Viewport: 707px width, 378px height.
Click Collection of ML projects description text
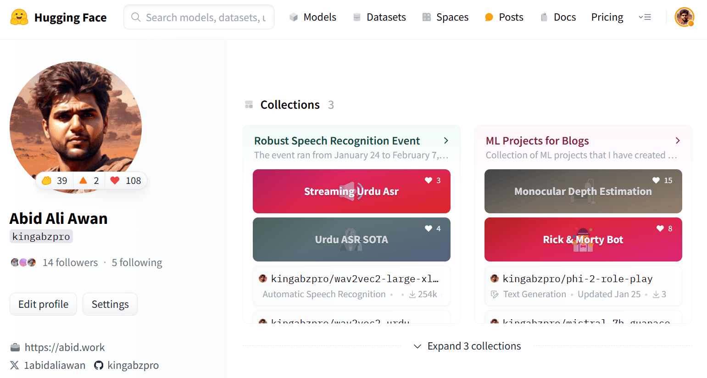pos(581,155)
